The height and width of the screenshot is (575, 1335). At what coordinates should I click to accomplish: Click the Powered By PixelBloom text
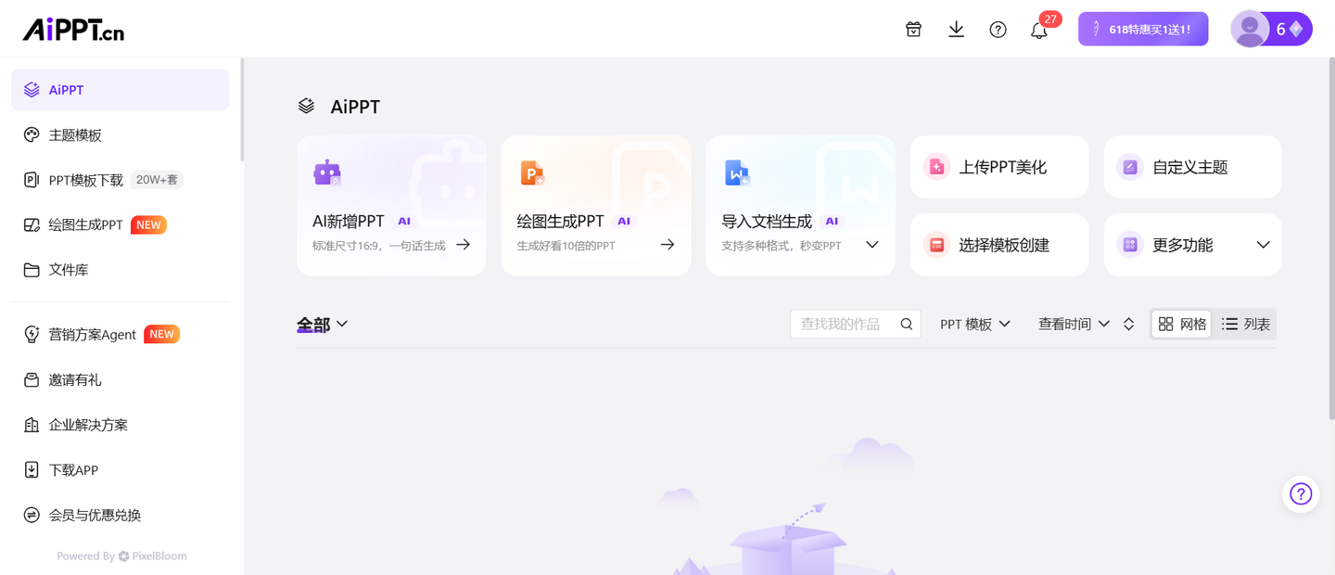(x=121, y=556)
